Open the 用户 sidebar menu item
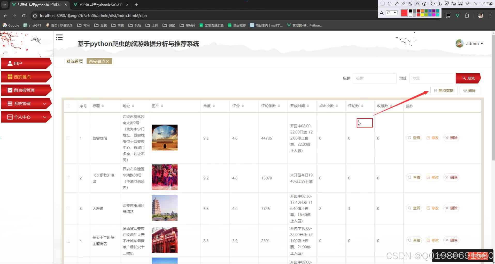The height and width of the screenshot is (264, 495). [26, 63]
